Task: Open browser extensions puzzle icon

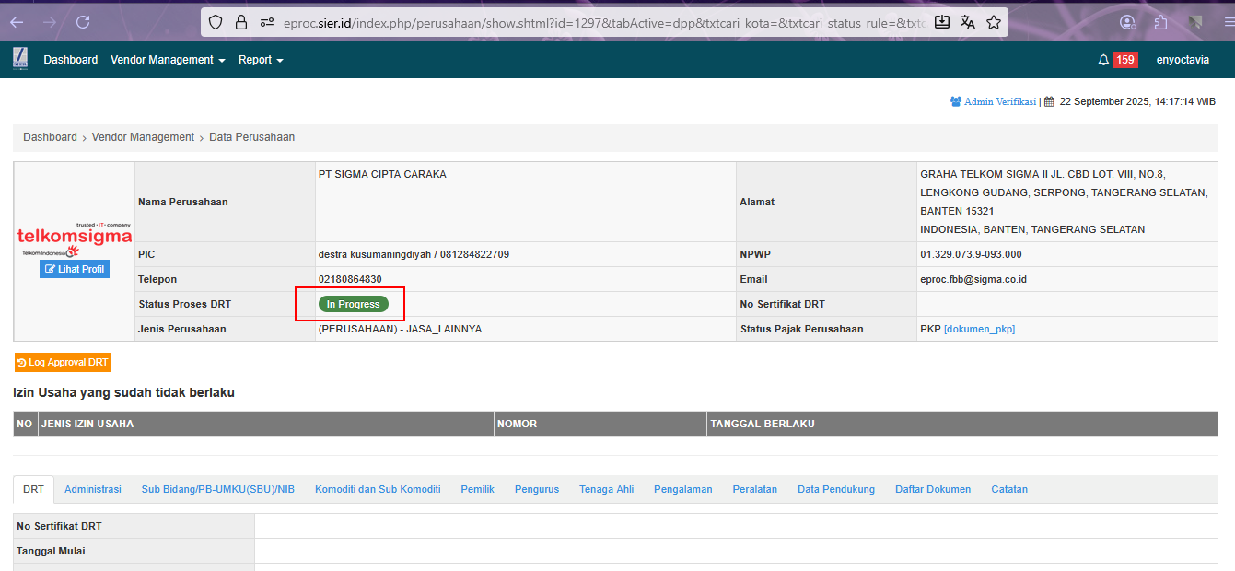Action: 1160,22
